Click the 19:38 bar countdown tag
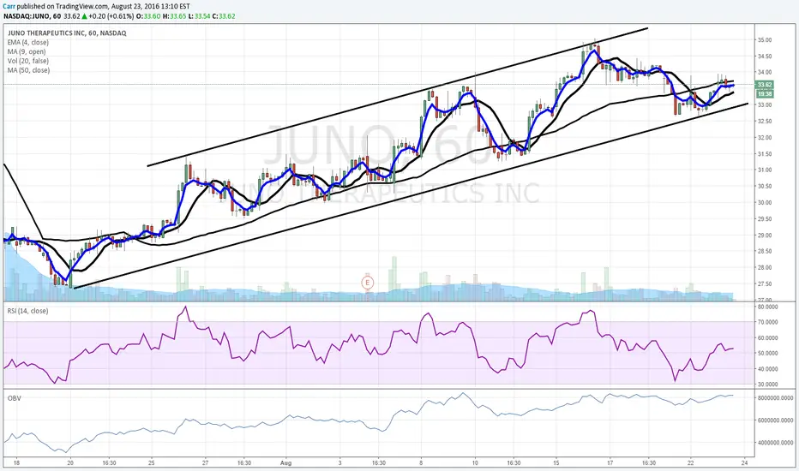799x471 pixels. (x=765, y=94)
